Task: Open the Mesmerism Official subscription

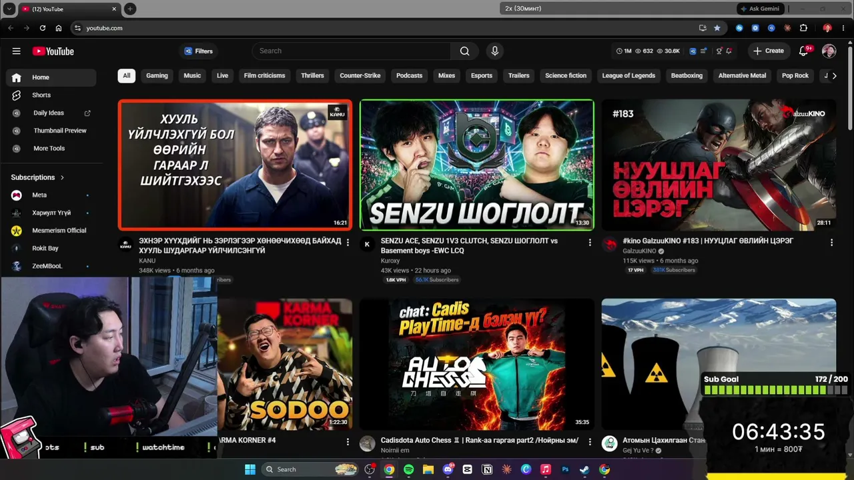Action: pyautogui.click(x=51, y=231)
